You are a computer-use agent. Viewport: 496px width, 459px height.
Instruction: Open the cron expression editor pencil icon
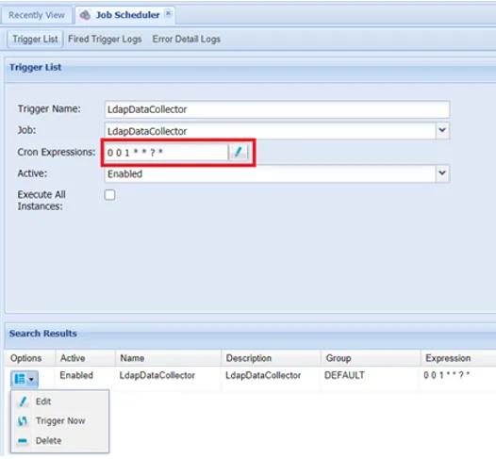pyautogui.click(x=238, y=153)
